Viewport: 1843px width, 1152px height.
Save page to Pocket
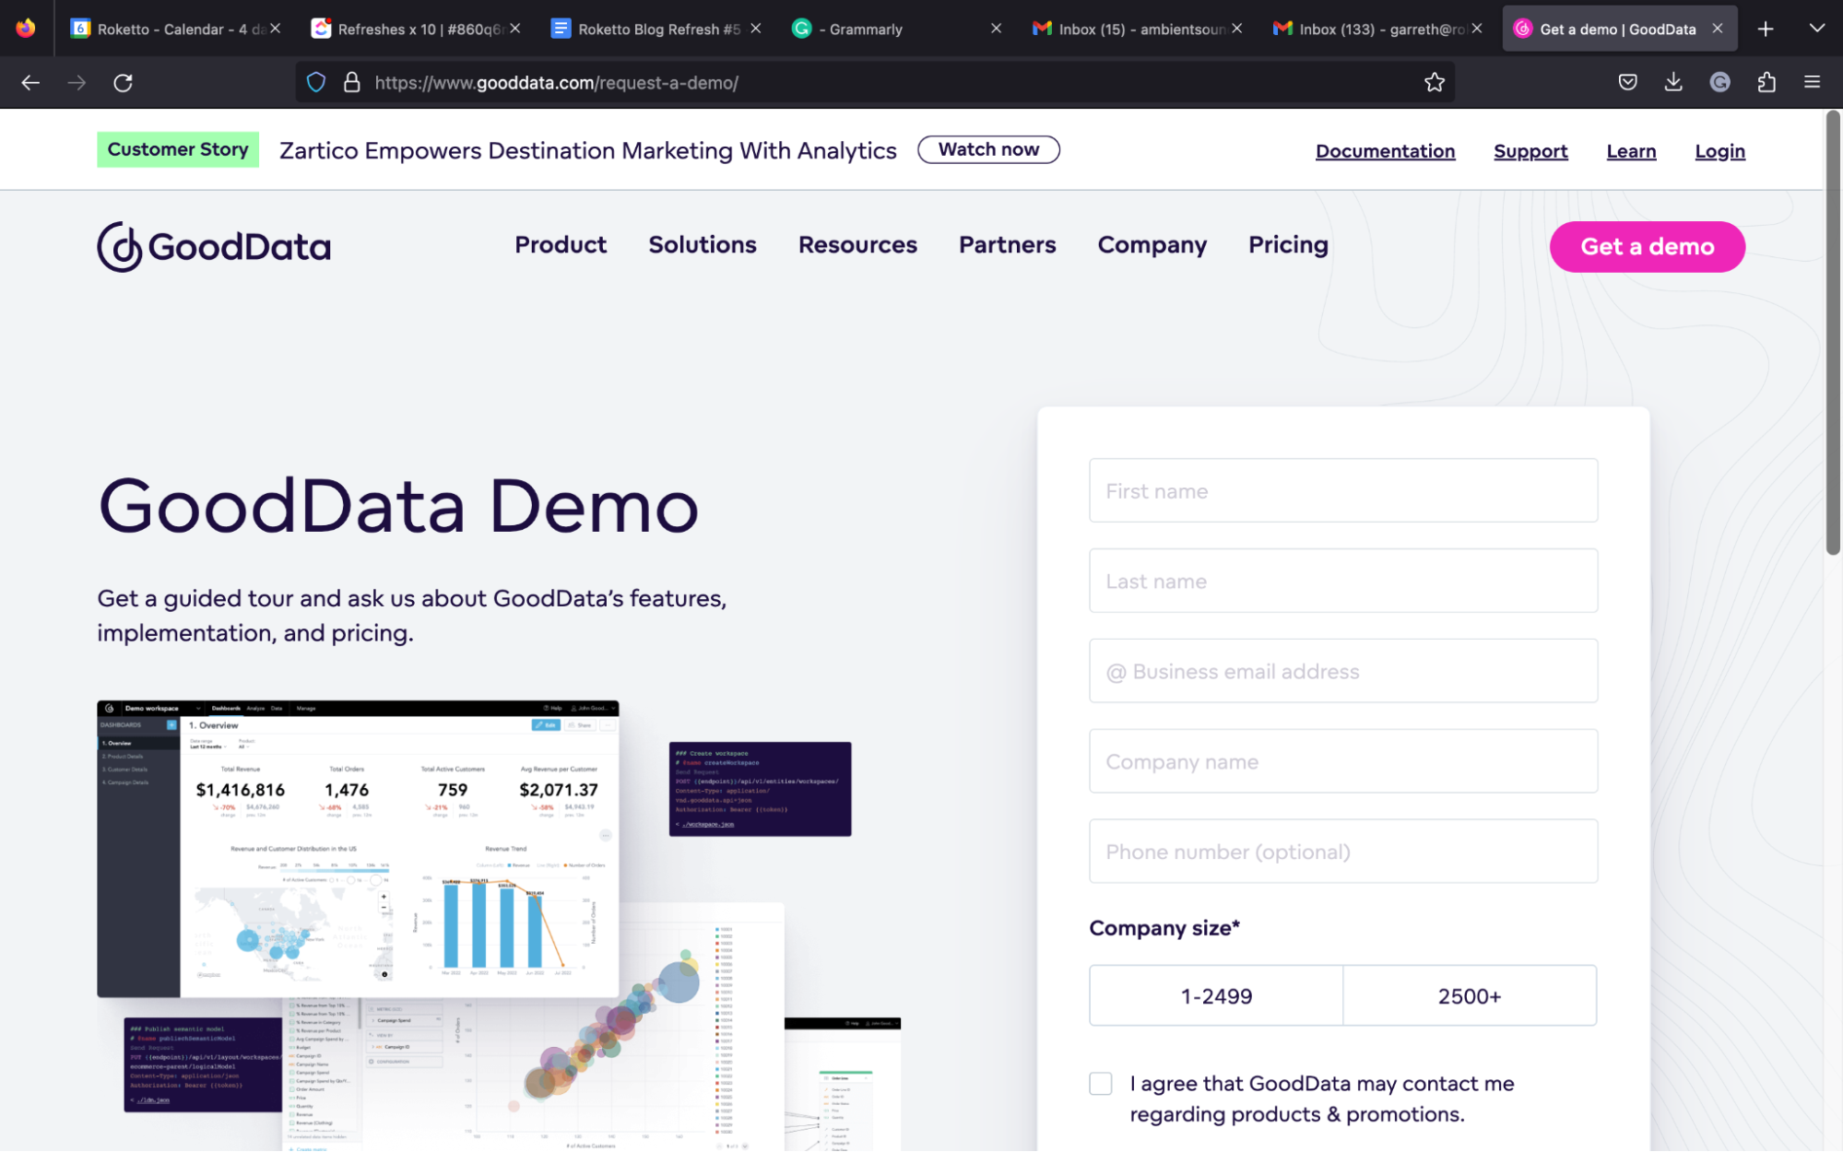[1627, 82]
